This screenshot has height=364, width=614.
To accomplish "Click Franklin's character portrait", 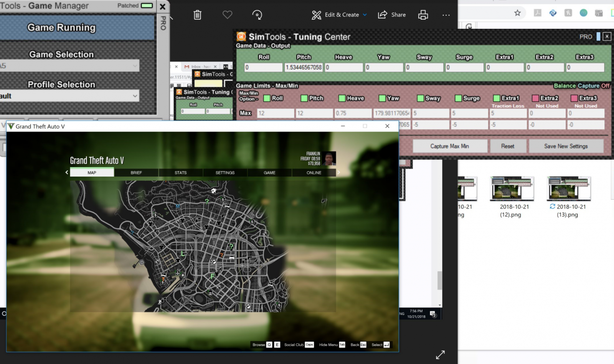I will (x=329, y=159).
